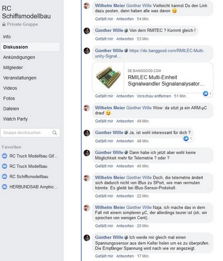Click the wave badge next to Günther Wille's link comment
Viewport: 223px width, 261px height.
(126, 50)
